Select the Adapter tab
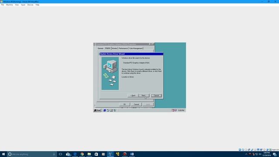The height and width of the screenshot is (157, 279). coord(108,48)
